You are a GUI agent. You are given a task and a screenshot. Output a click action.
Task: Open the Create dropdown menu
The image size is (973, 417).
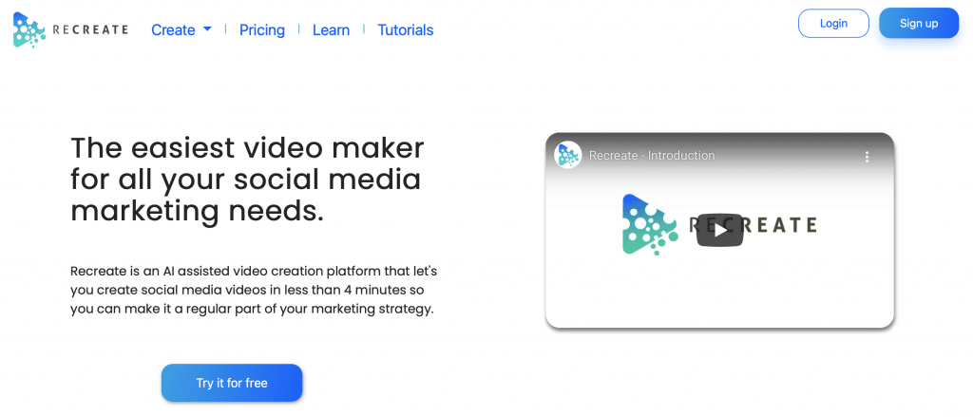(x=181, y=29)
